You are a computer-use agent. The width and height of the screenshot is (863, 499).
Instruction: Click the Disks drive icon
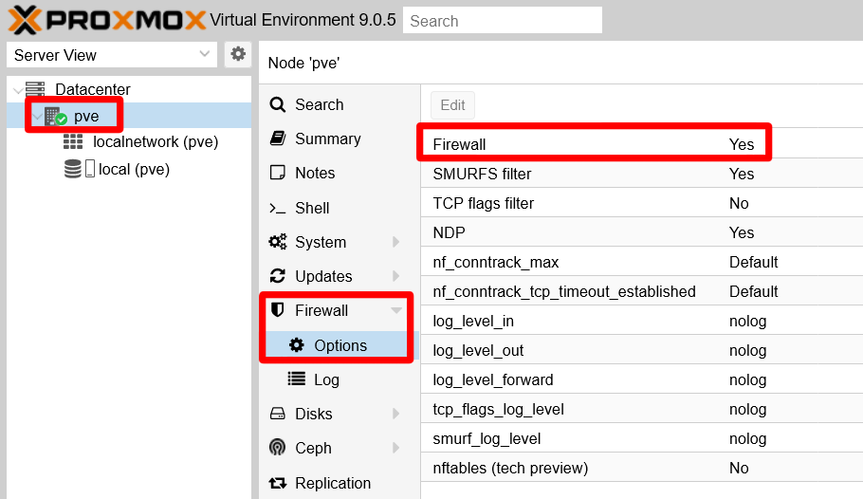coord(277,414)
